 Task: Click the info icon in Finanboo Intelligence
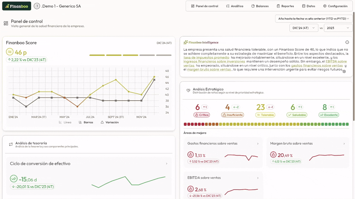(347, 42)
